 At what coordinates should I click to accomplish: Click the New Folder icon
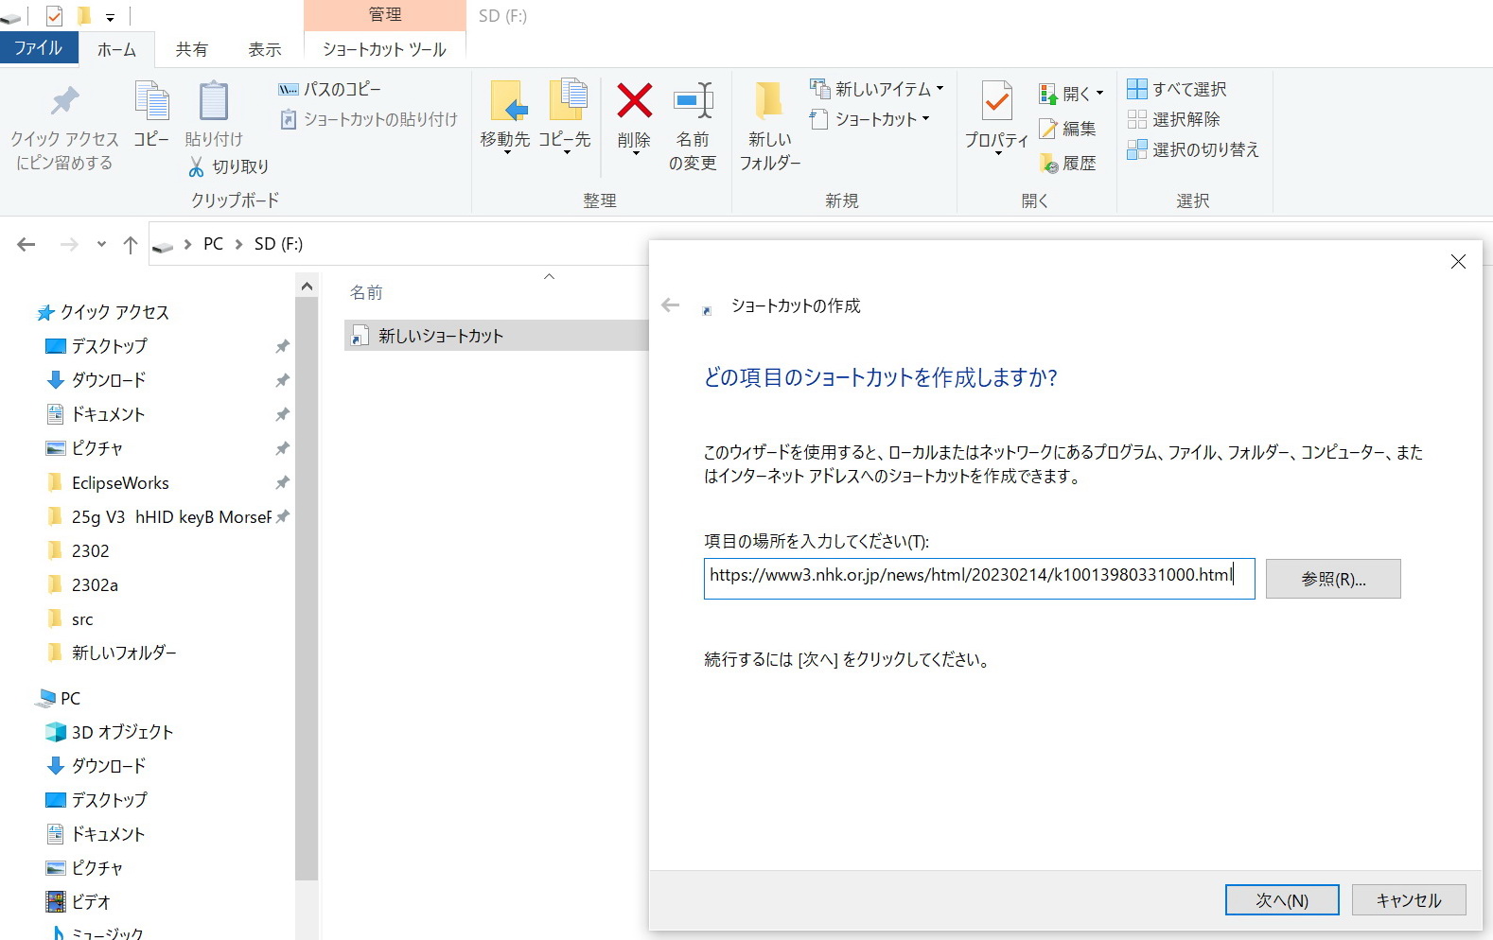click(769, 102)
